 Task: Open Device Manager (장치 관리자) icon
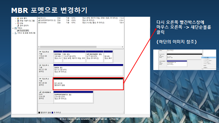[18, 26]
